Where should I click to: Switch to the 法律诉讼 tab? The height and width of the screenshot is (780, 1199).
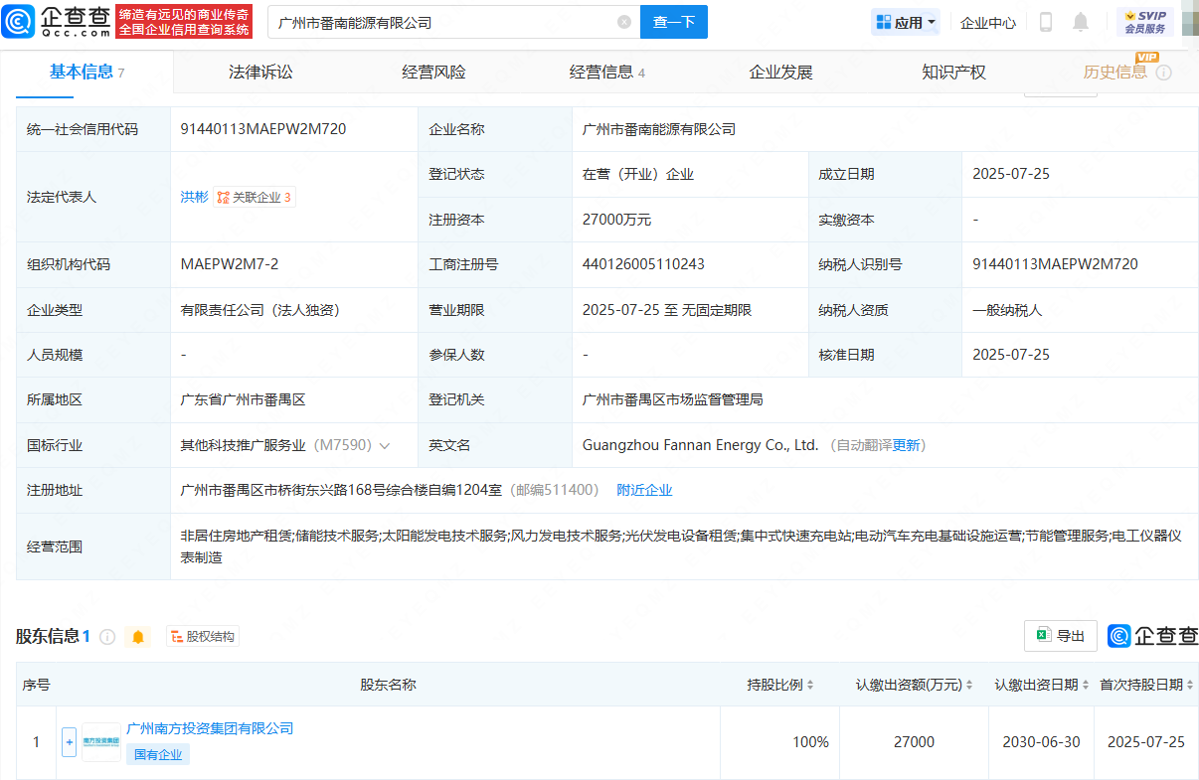260,72
